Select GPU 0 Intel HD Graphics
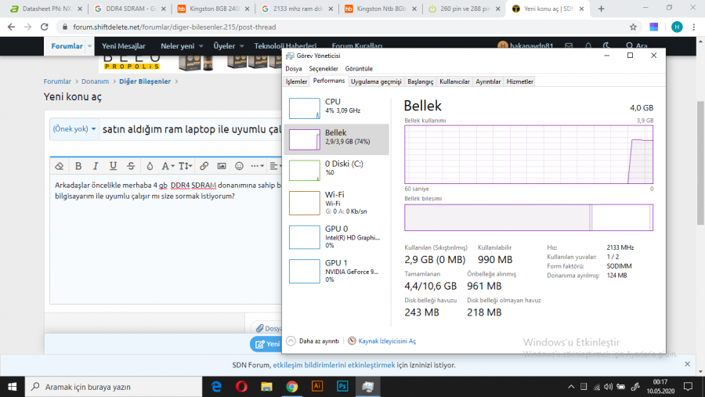705x397 pixels. click(x=336, y=237)
